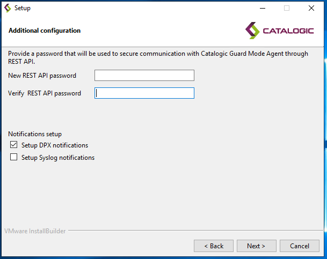The height and width of the screenshot is (259, 327).
Task: Click the greyed-out maximize window button
Action: 287,8
